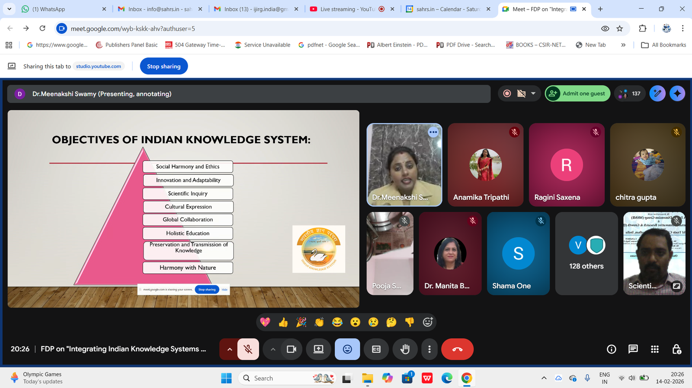Click the Stop sharing button

163,66
